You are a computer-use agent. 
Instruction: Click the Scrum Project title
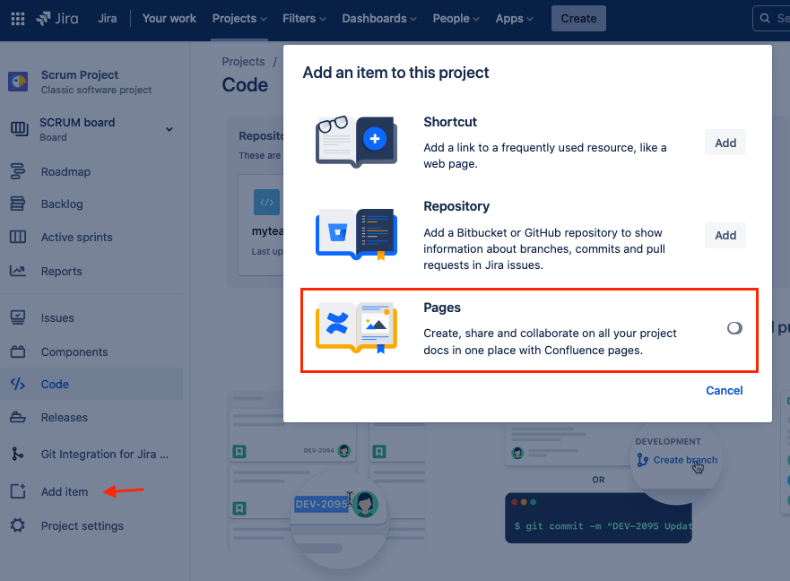(x=80, y=75)
